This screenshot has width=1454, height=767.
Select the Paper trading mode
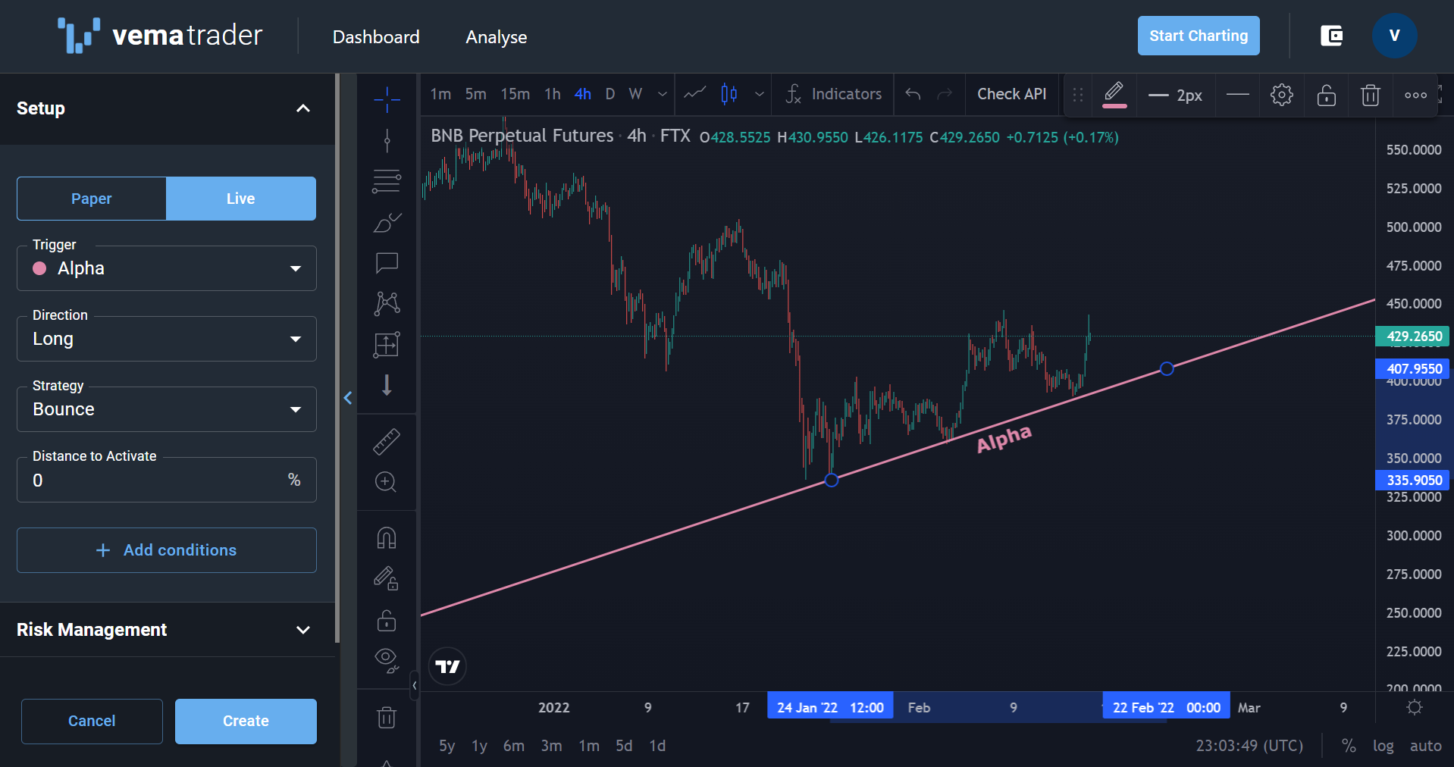coord(92,199)
